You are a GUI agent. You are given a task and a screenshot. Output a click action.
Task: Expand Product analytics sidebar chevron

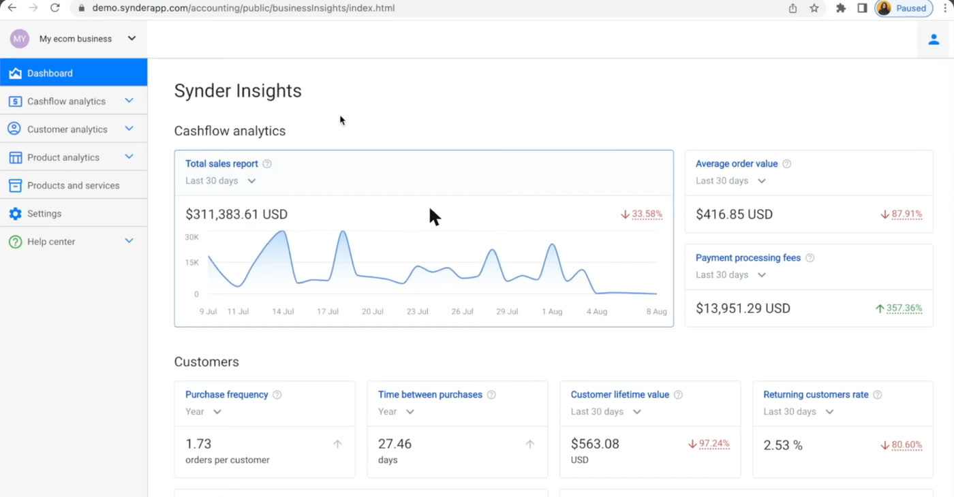129,157
